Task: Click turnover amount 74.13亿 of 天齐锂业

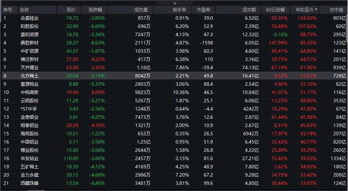Action: pyautogui.click(x=250, y=68)
